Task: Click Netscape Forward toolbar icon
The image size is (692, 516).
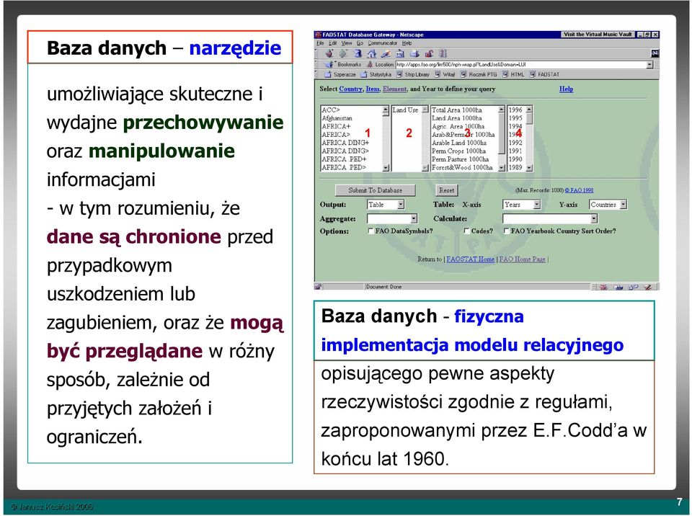Action: [x=343, y=53]
